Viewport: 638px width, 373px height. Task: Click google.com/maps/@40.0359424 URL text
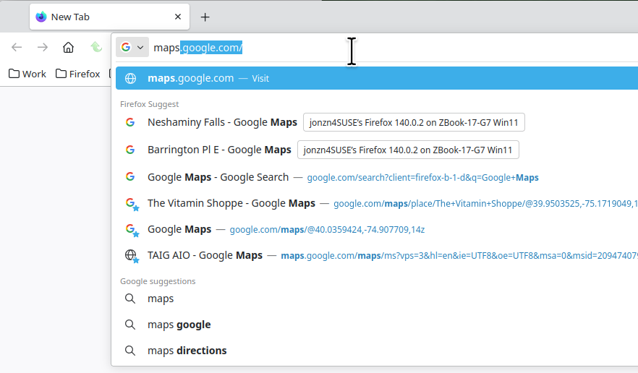coord(327,229)
